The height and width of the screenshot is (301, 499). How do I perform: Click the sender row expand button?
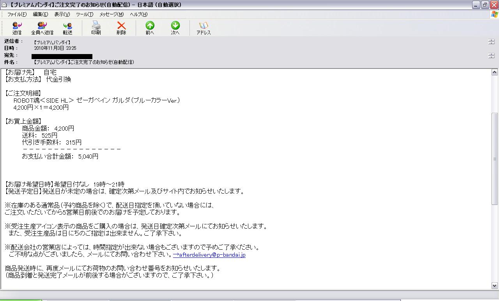point(491,42)
